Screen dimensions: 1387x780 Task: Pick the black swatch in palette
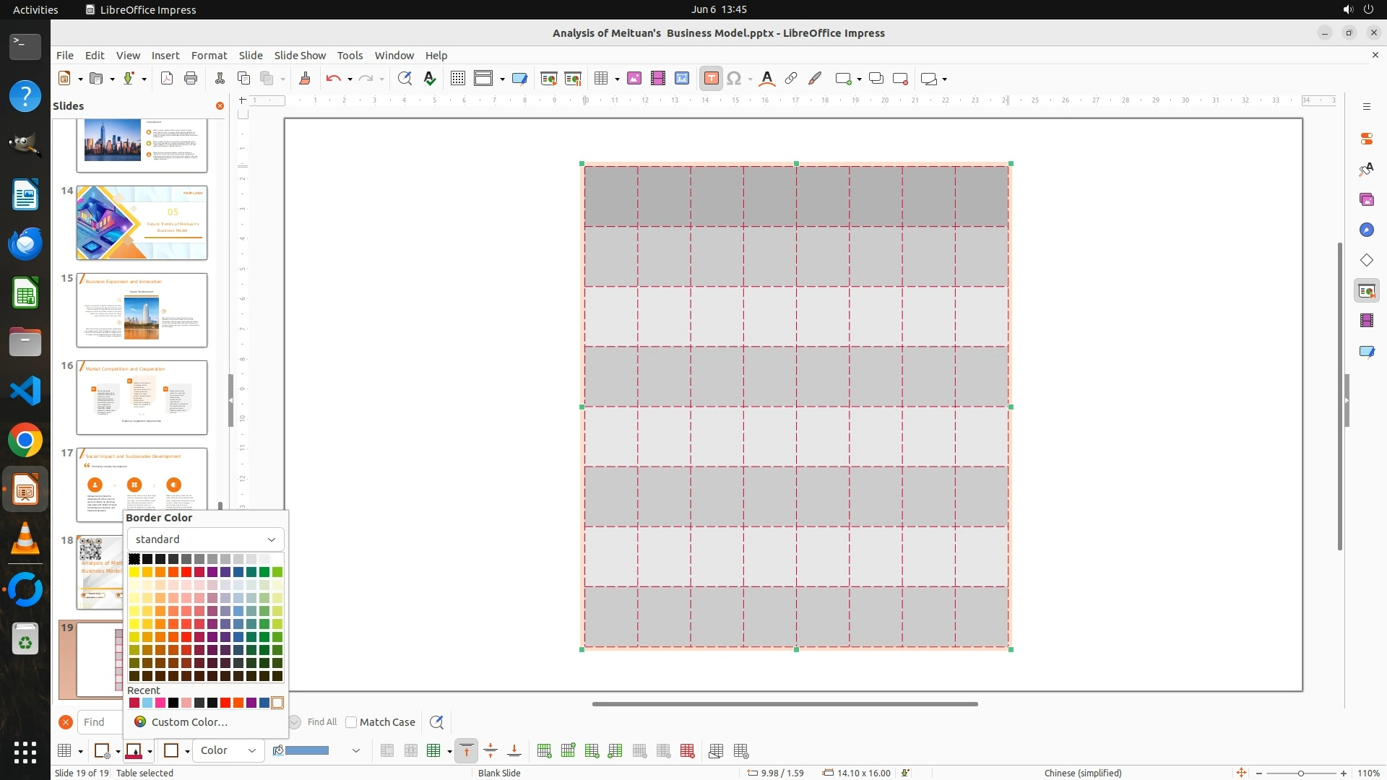click(134, 559)
